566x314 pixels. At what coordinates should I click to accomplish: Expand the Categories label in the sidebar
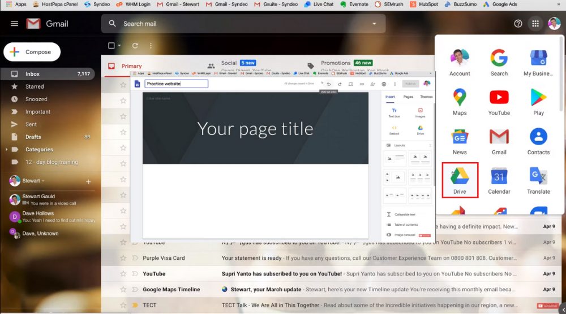(6, 150)
